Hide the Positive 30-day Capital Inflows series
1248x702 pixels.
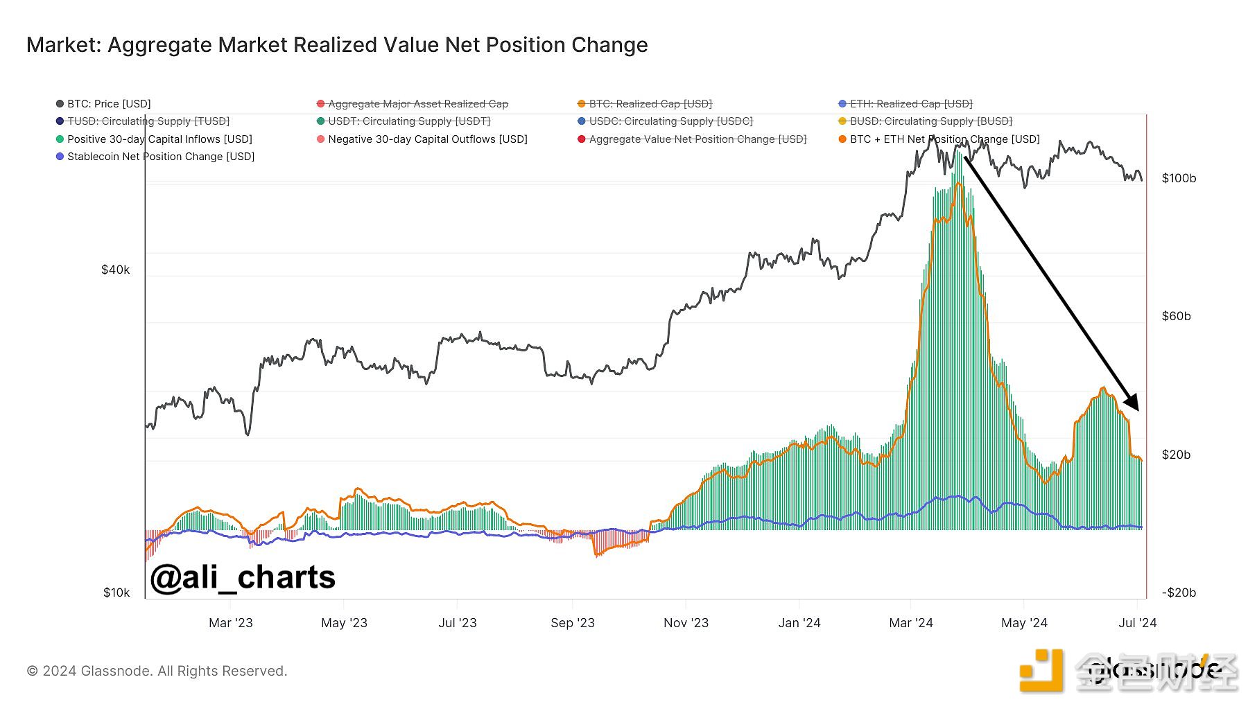[x=159, y=139]
